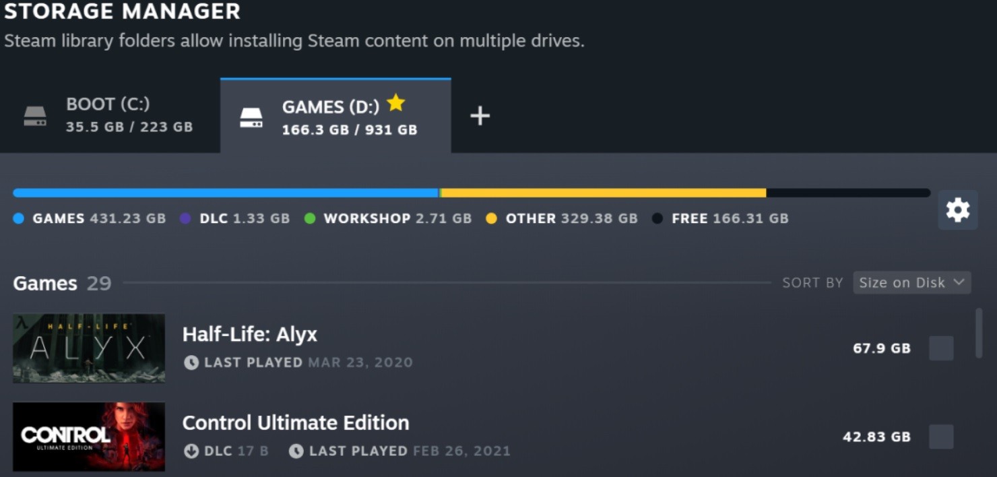Switch to the BOOT (C:) tab
This screenshot has width=997, height=477.
(108, 116)
